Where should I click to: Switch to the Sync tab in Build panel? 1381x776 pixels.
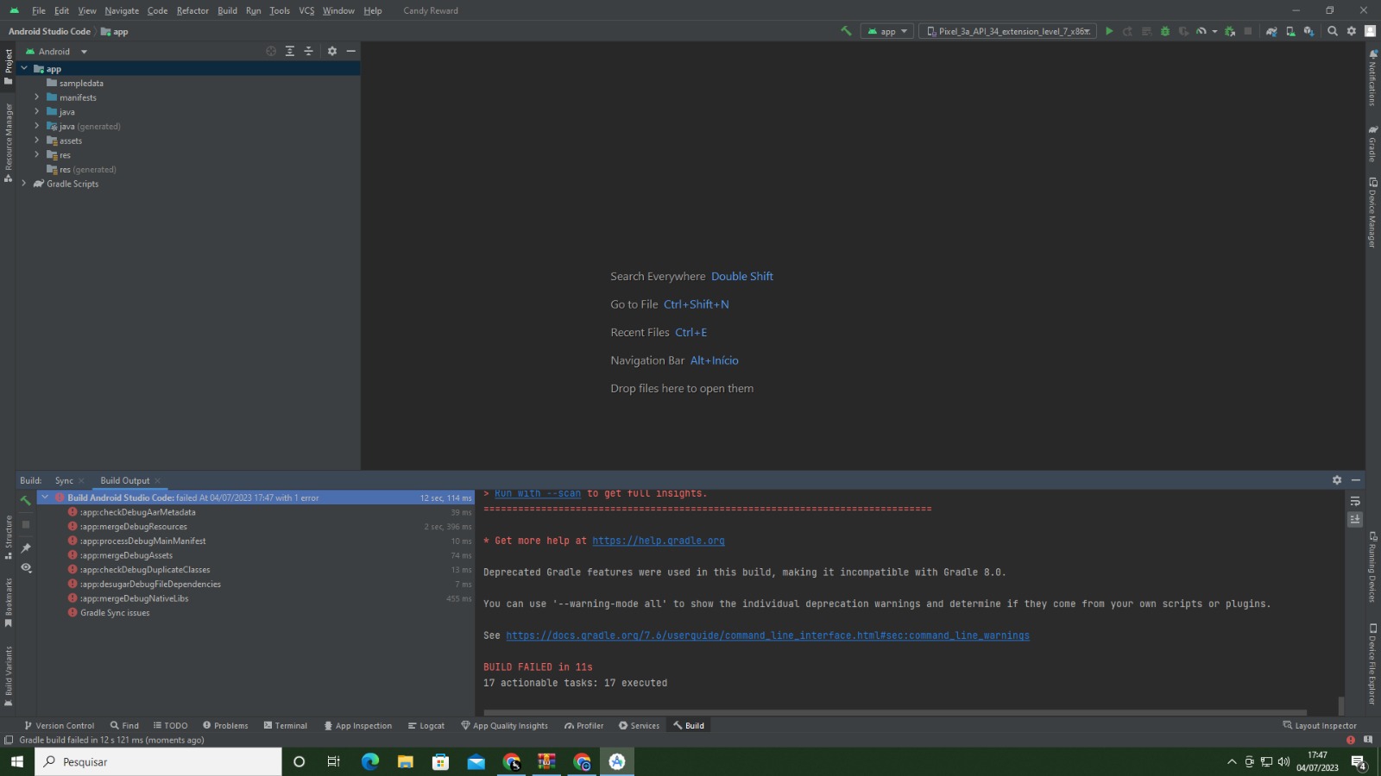64,480
